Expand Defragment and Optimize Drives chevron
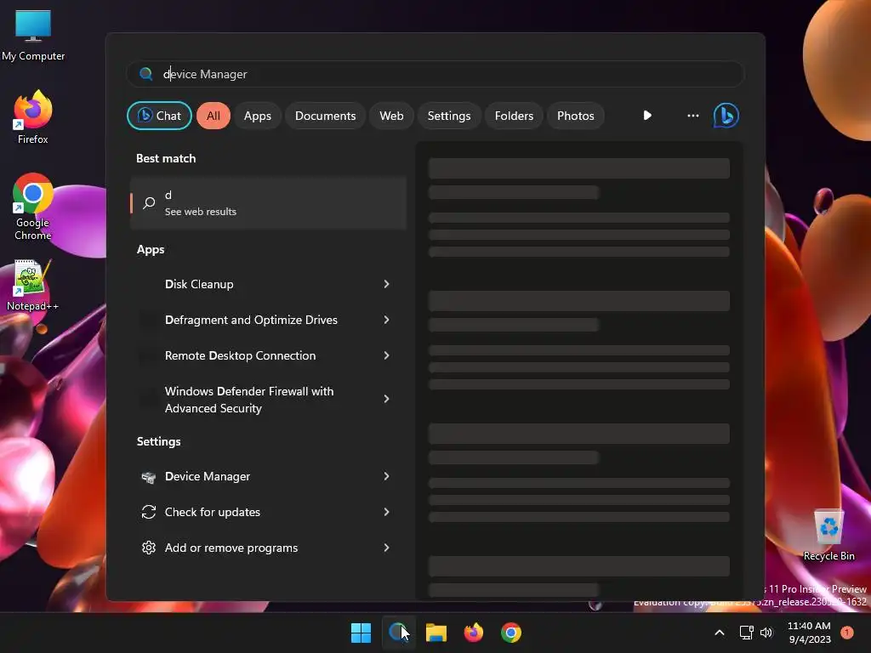The height and width of the screenshot is (653, 871). pyautogui.click(x=387, y=320)
